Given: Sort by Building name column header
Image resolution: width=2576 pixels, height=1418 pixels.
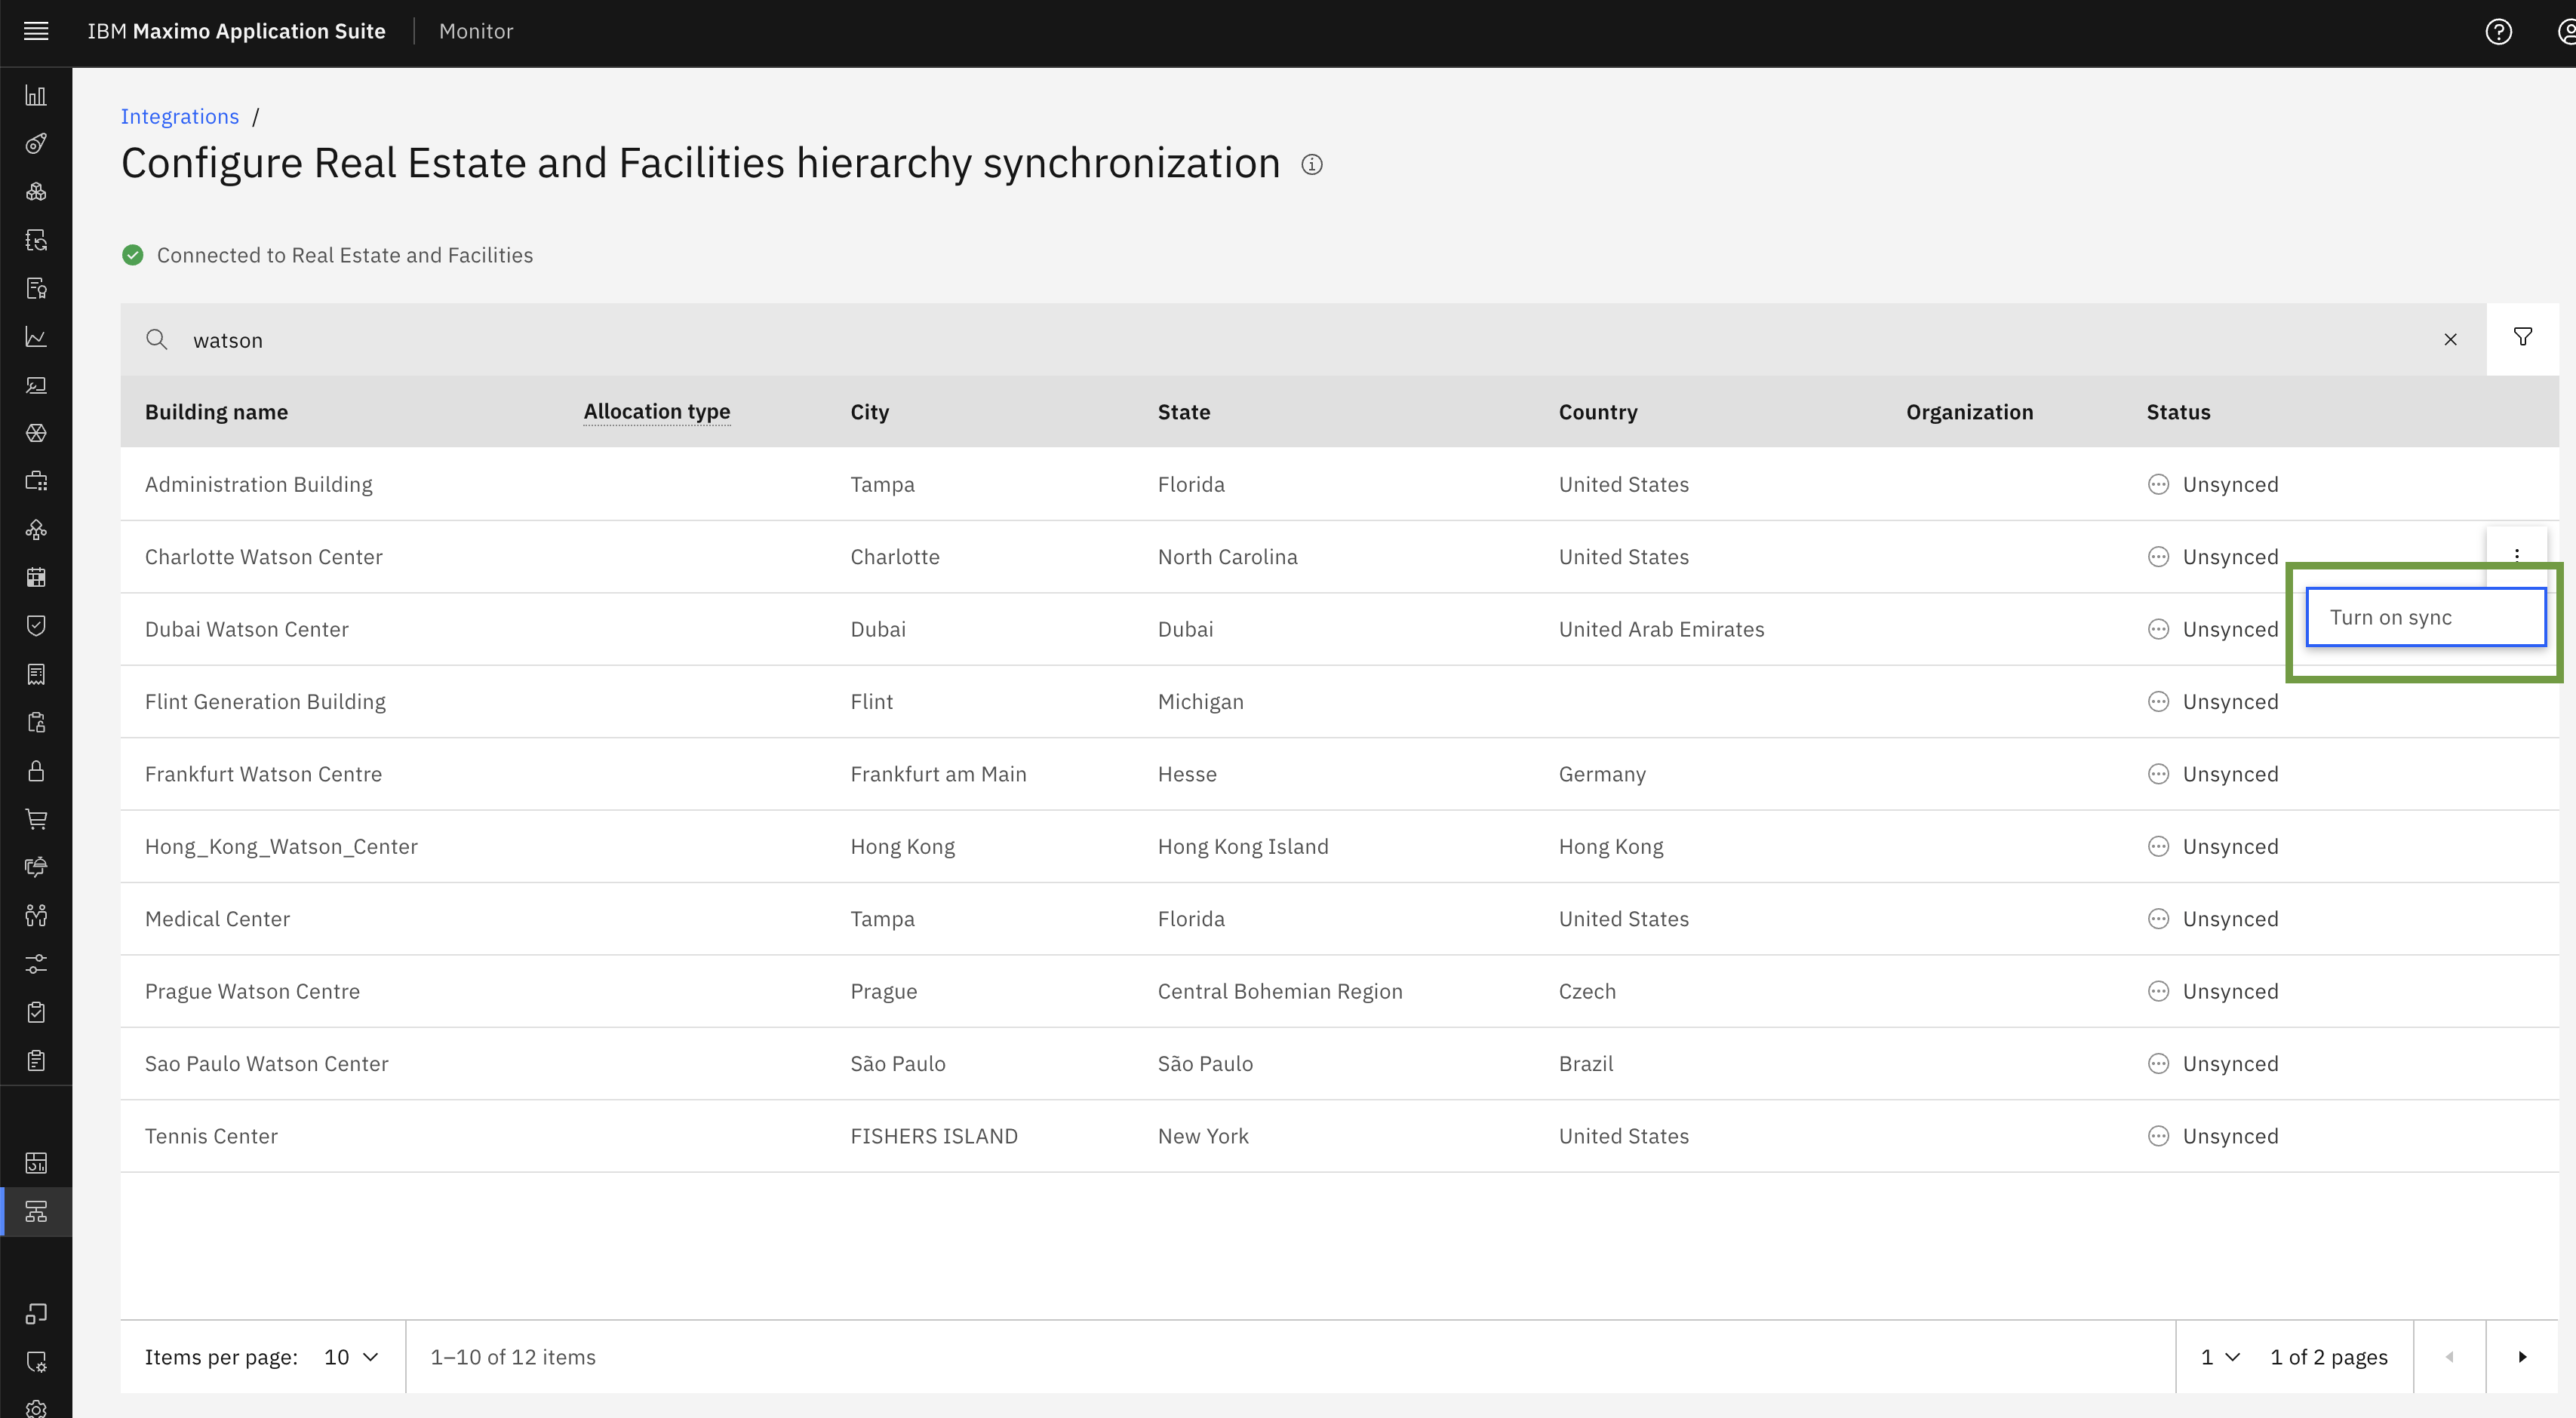Looking at the screenshot, I should [216, 412].
